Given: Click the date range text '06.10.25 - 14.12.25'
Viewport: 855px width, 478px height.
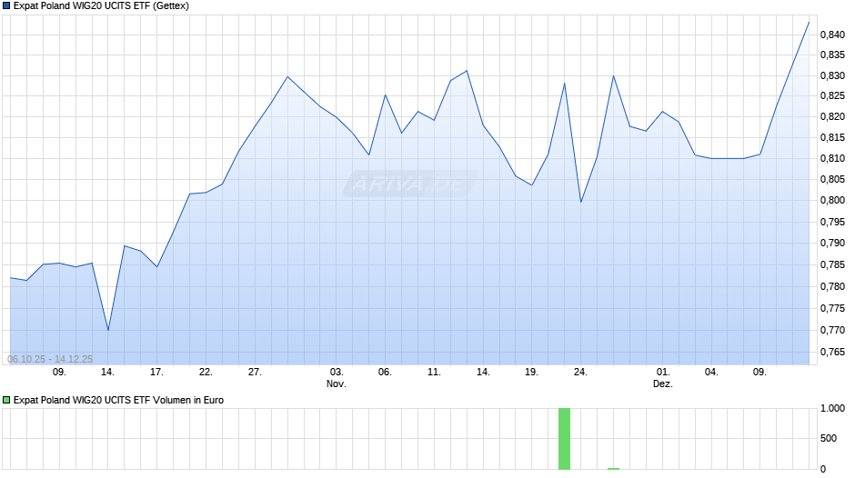Looking at the screenshot, I should click(50, 359).
